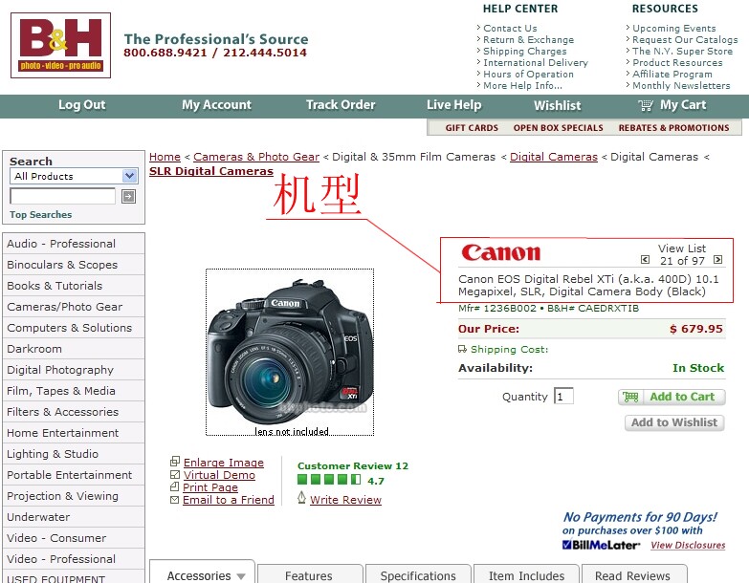Screen dimensions: 749x583
Task: Click the Write Review pen icon
Action: 301,498
